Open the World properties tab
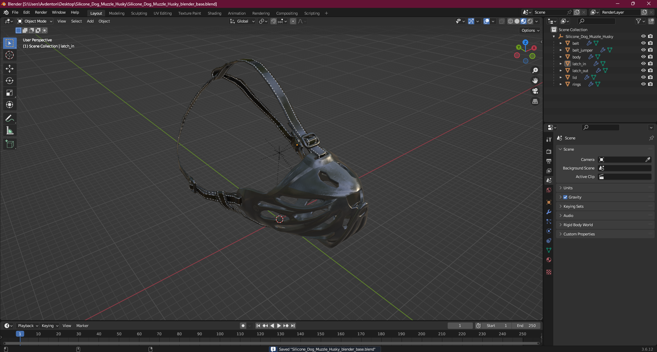 [549, 190]
